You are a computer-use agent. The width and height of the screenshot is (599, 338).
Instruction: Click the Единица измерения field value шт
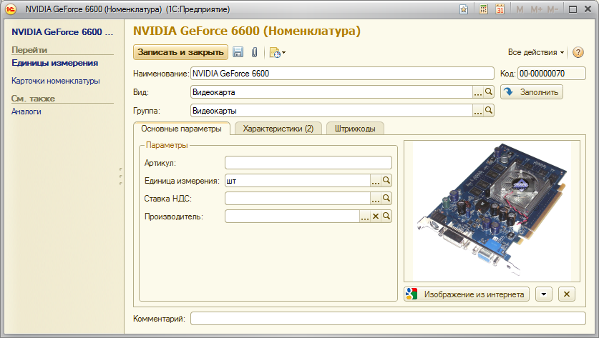231,181
